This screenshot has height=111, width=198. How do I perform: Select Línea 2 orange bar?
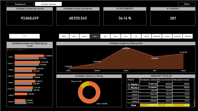[25, 68]
